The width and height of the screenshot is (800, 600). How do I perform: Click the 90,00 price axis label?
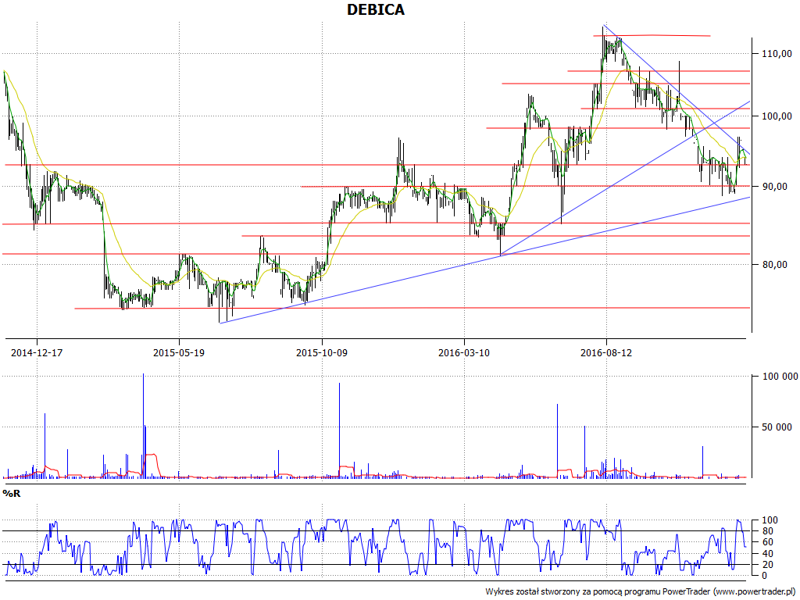[774, 187]
